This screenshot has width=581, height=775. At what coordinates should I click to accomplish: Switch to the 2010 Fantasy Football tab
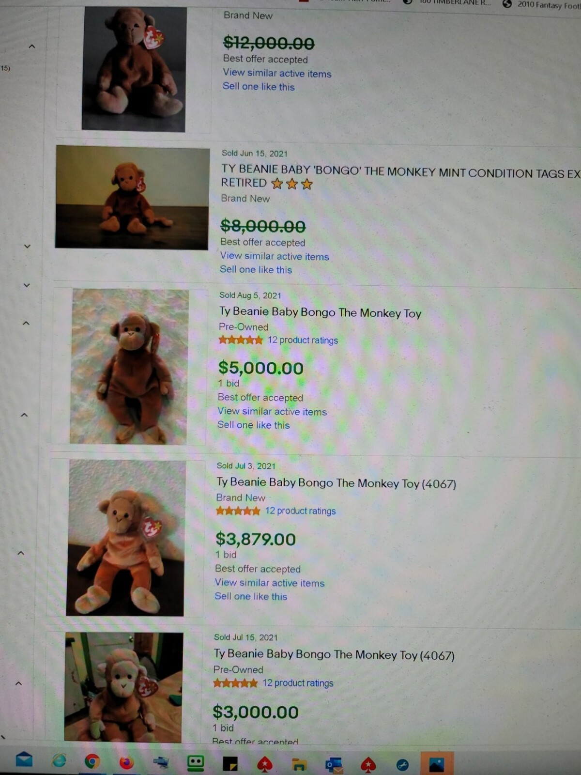542,5
